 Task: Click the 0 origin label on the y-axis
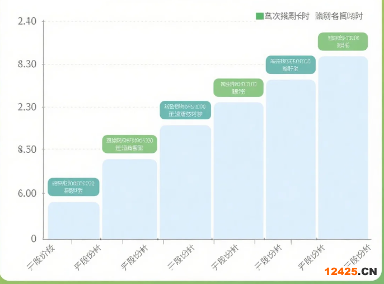tap(33, 239)
